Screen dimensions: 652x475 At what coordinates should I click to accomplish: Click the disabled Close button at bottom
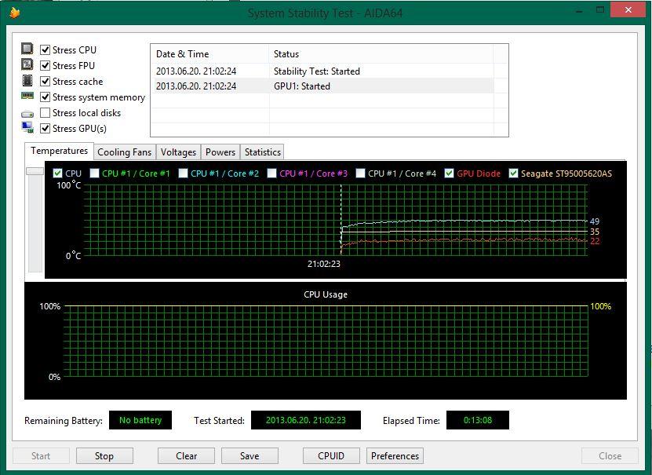point(610,456)
